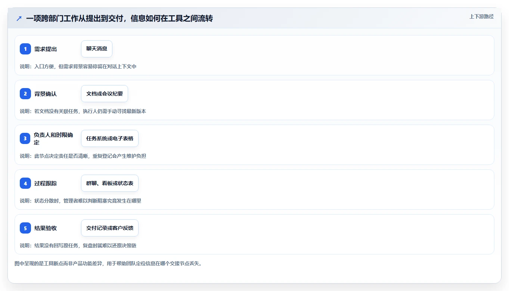Click the heading 一项跨部门工作从提出到交付
Screen dimensions: 509x291
point(120,18)
